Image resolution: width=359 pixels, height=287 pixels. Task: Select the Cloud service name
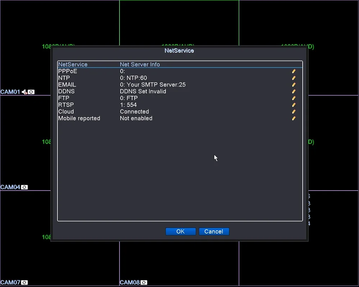[x=66, y=112]
